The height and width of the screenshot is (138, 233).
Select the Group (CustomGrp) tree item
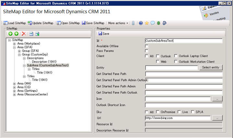point(35,54)
